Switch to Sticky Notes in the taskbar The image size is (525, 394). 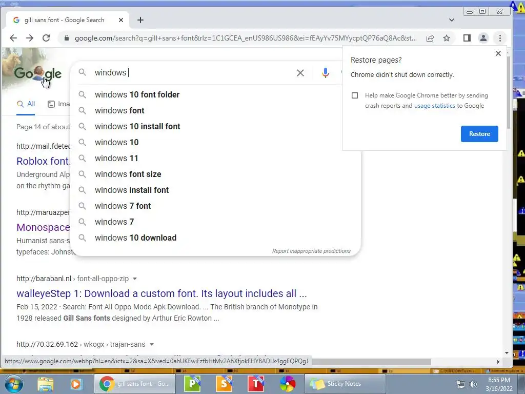[x=345, y=384]
